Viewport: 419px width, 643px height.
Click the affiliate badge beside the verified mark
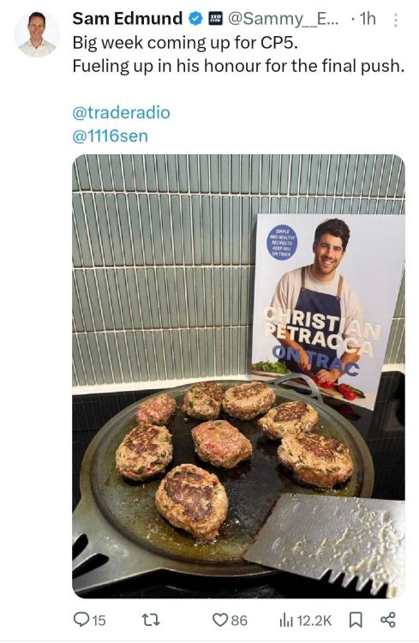click(216, 19)
